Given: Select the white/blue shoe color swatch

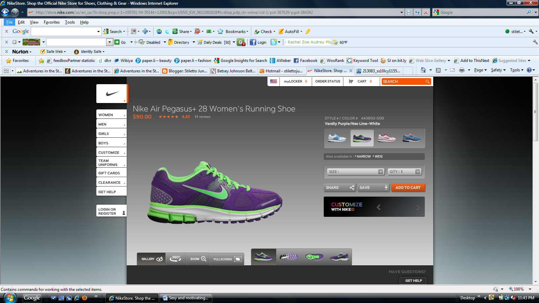Looking at the screenshot, I should pyautogui.click(x=337, y=138).
